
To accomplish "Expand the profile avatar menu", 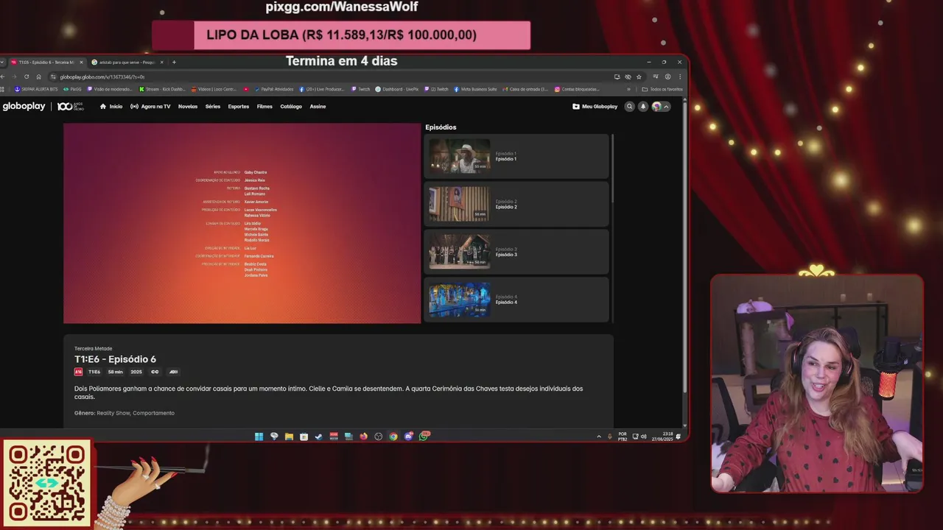I will pyautogui.click(x=661, y=106).
